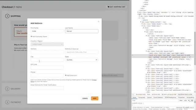Add new style rule with DevTools plus icon
The image size is (196, 110).
[x=189, y=101]
